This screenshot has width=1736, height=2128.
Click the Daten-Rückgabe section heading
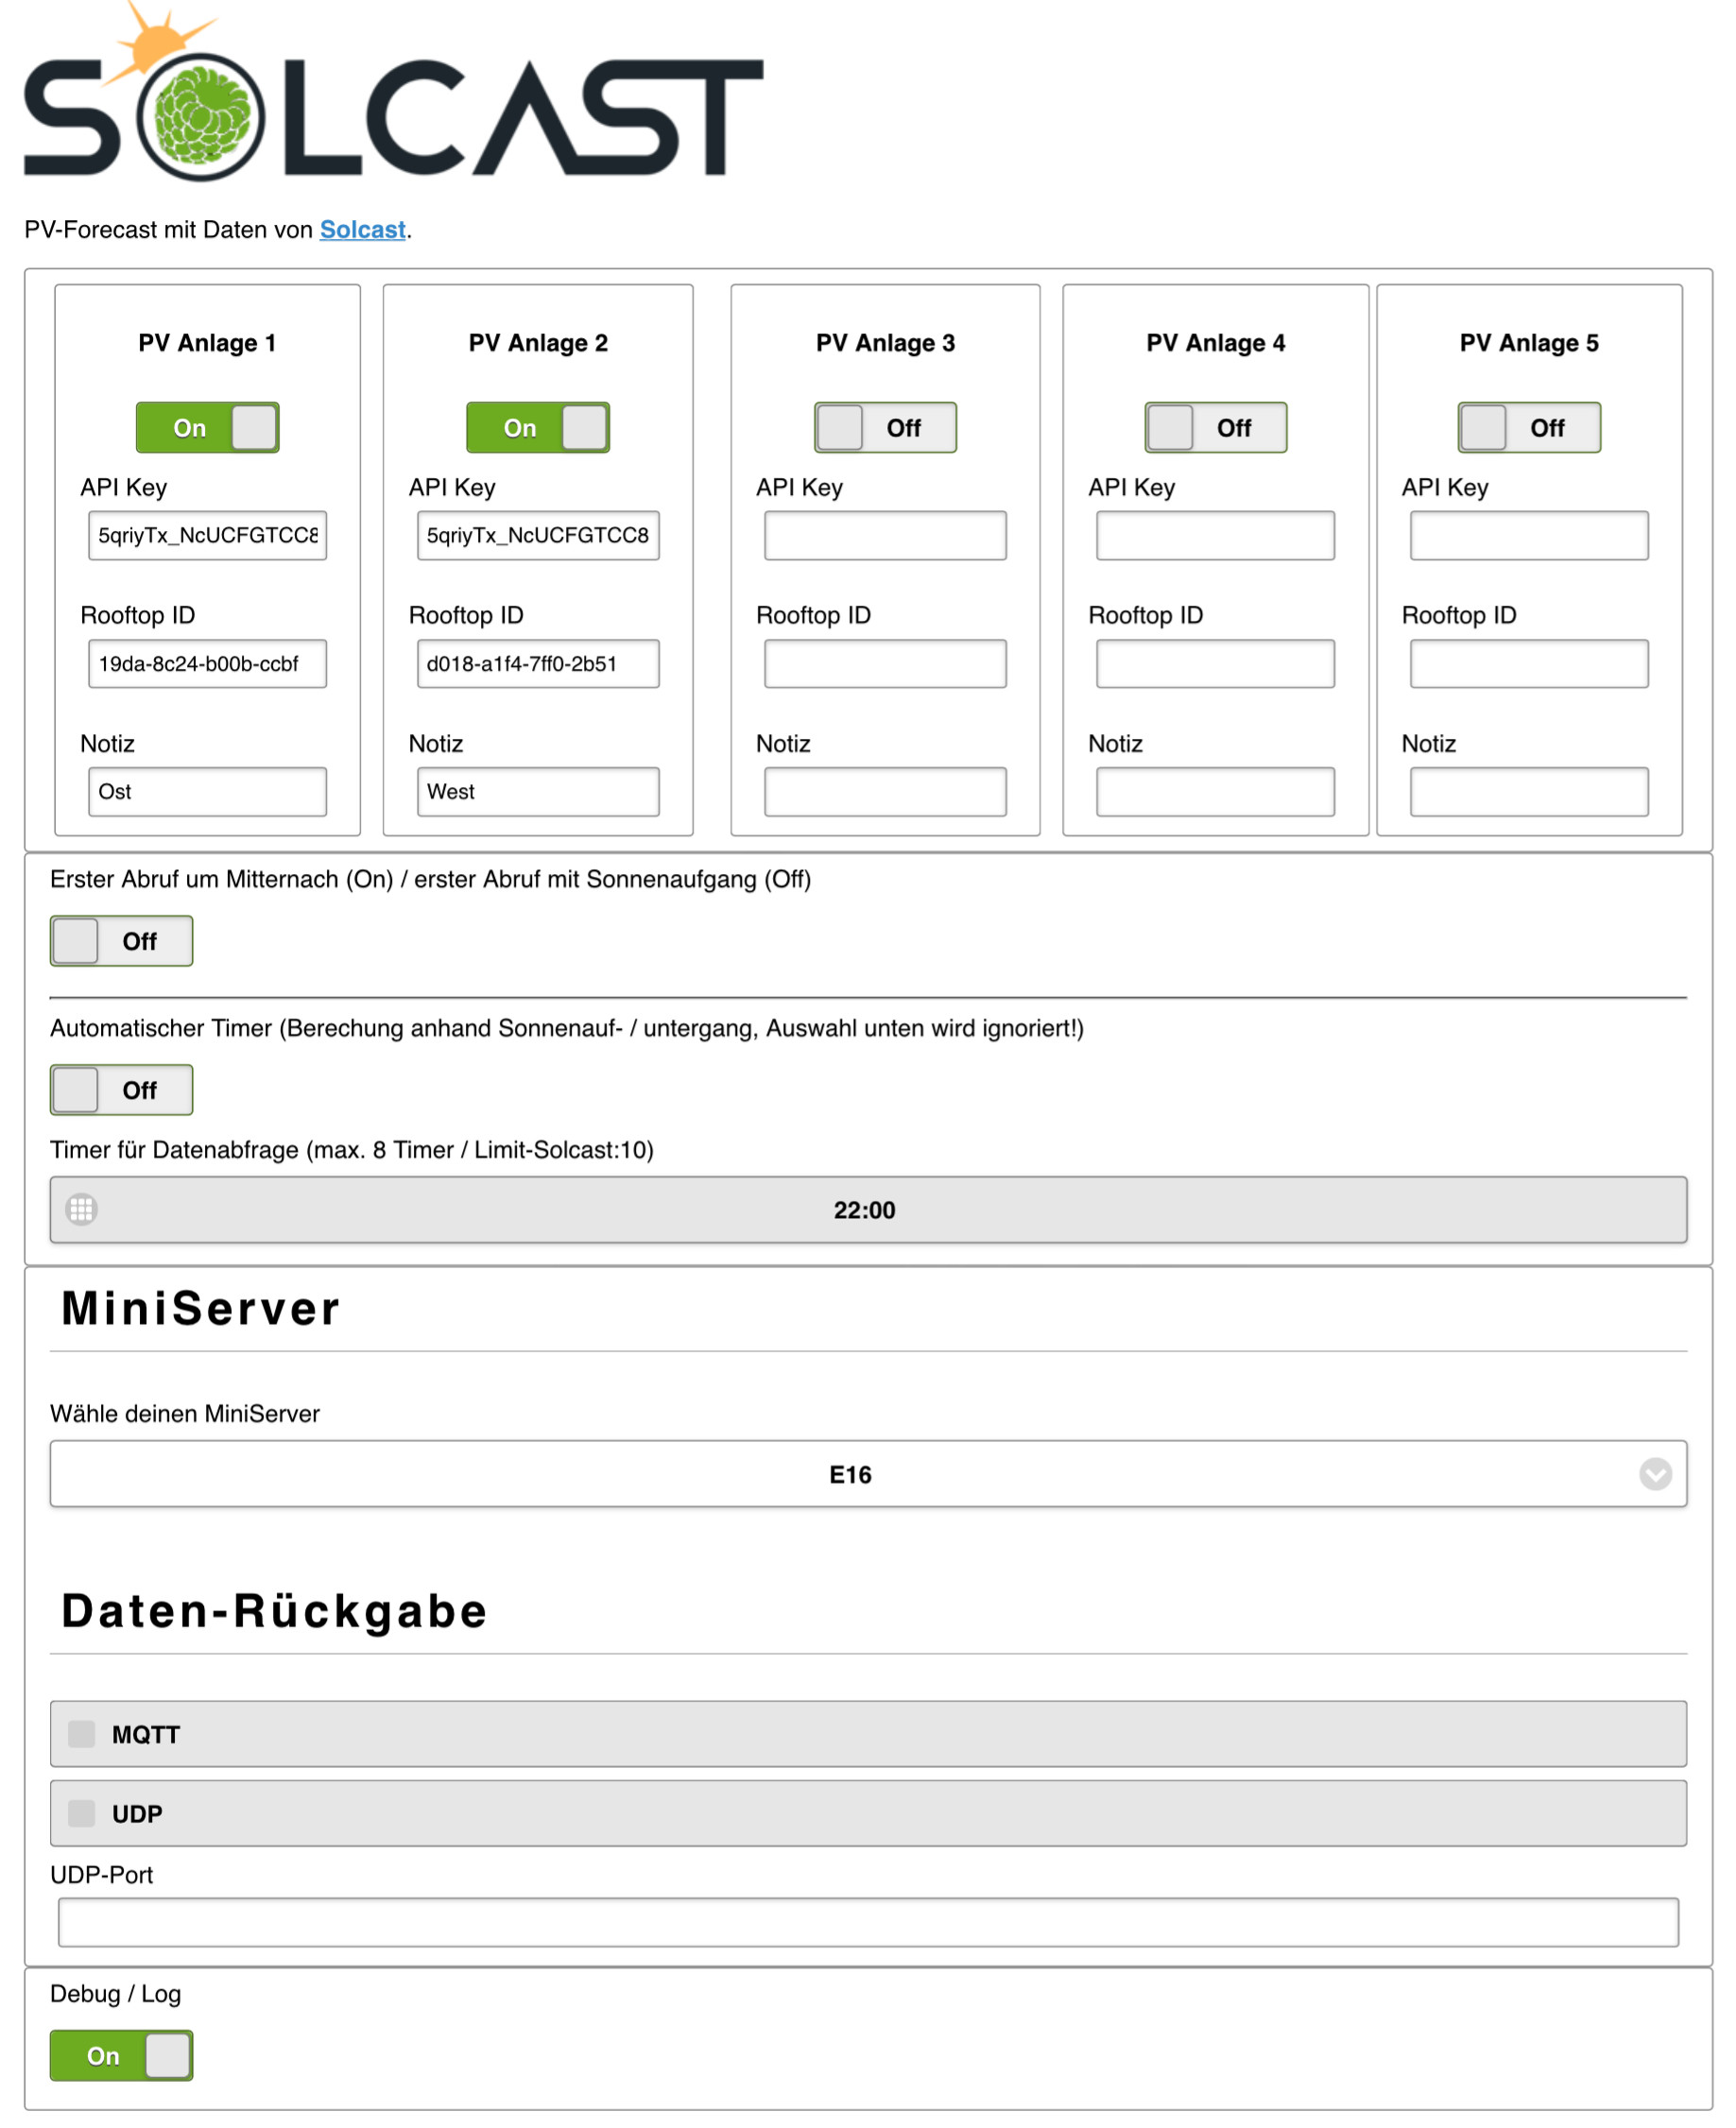pos(274,1611)
